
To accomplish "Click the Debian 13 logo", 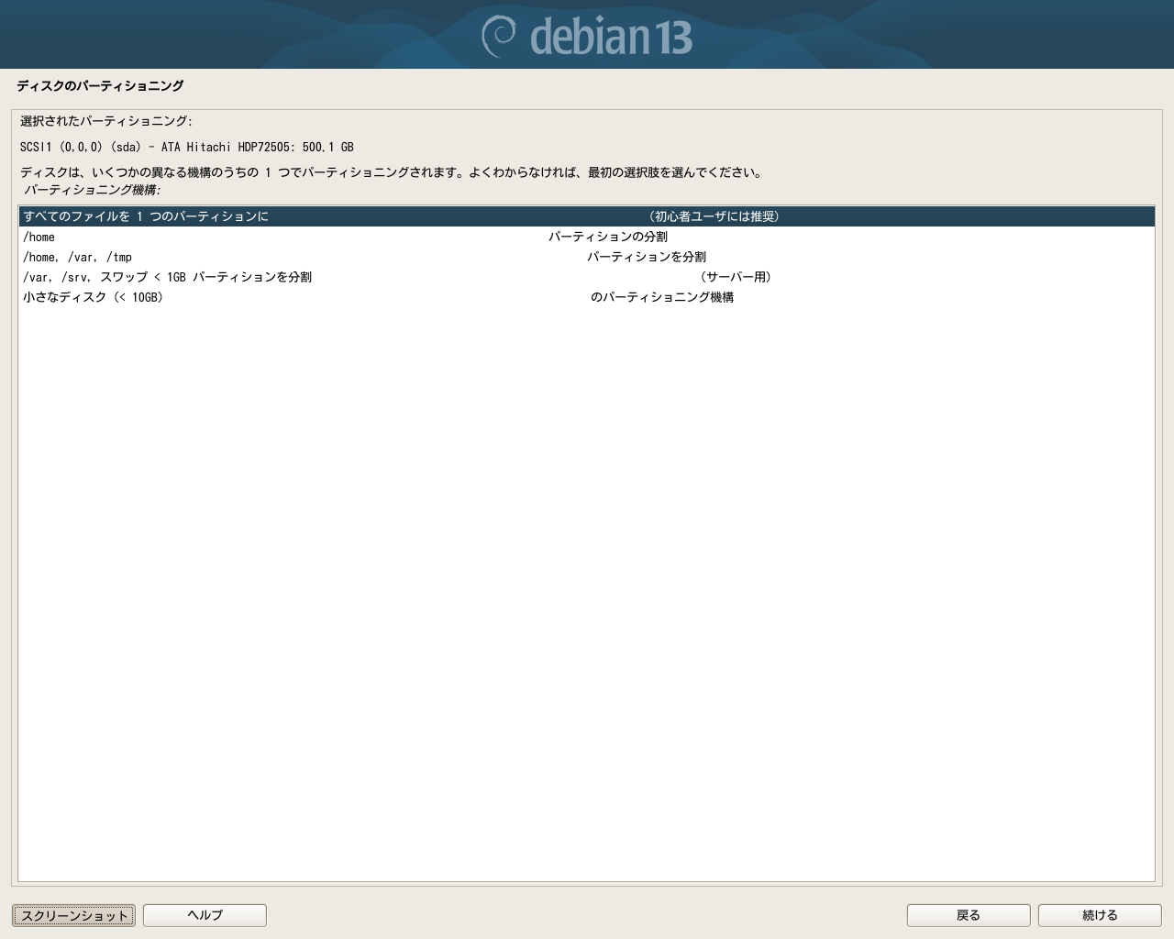I will (x=587, y=36).
